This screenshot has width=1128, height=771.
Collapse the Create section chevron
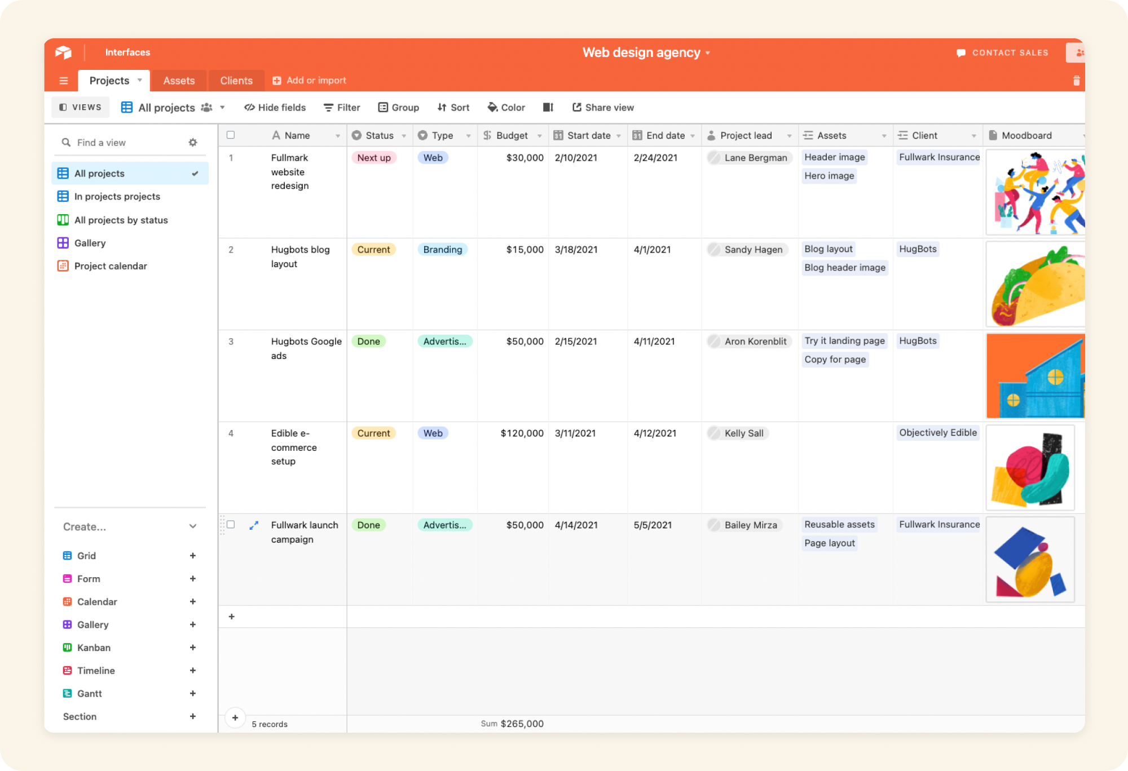pyautogui.click(x=192, y=526)
